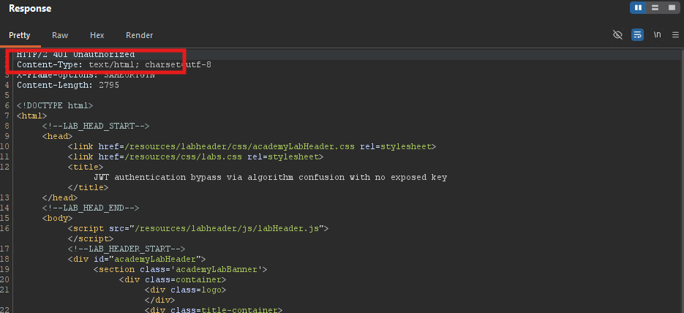Click the academyLabHeader.css link line

pyautogui.click(x=252, y=146)
